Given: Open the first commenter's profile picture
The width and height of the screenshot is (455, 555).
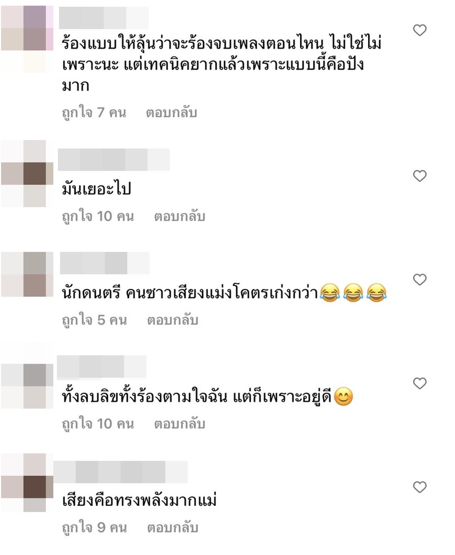Looking at the screenshot, I should click(27, 39).
